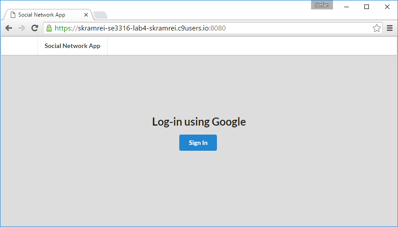Select the Social Network App browser tab
Viewport: 398px width, 227px height.
tap(48, 15)
